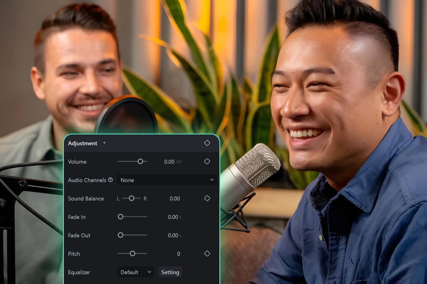427x284 pixels.
Task: Open the Equalizer preset dropdown showing Default
Action: coord(135,272)
